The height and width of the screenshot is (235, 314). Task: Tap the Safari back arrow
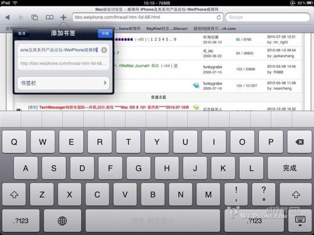click(x=8, y=18)
